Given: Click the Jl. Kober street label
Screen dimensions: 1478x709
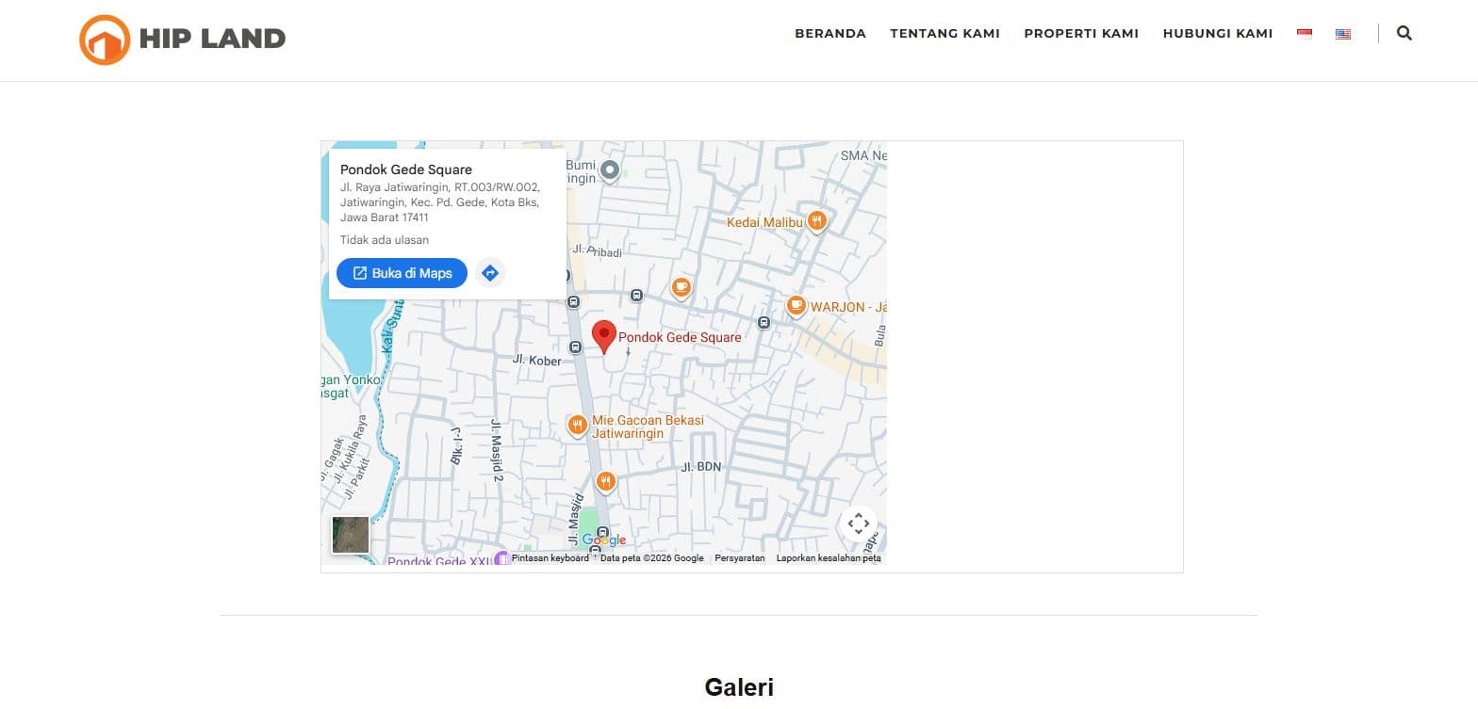Looking at the screenshot, I should click(x=536, y=360).
